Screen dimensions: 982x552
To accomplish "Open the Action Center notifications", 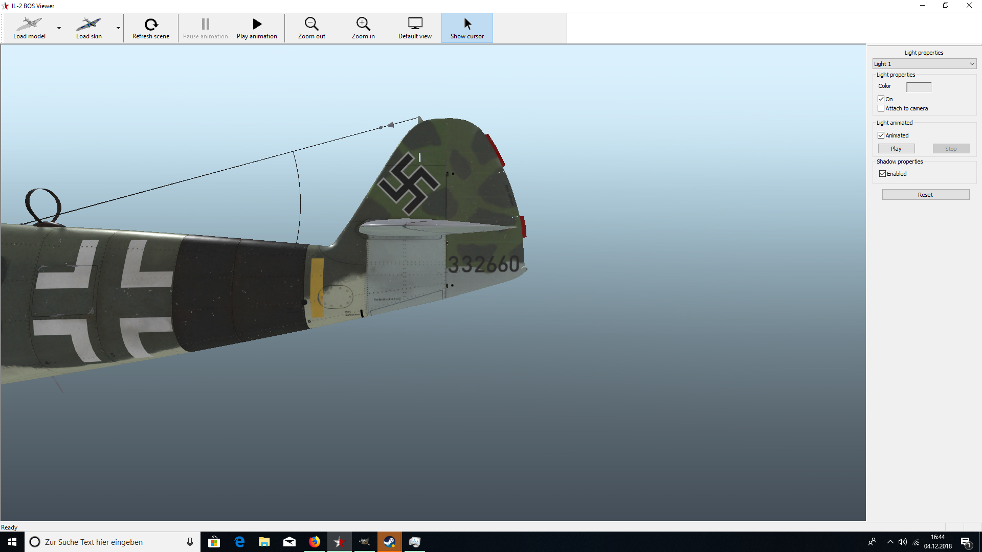I will [x=966, y=542].
